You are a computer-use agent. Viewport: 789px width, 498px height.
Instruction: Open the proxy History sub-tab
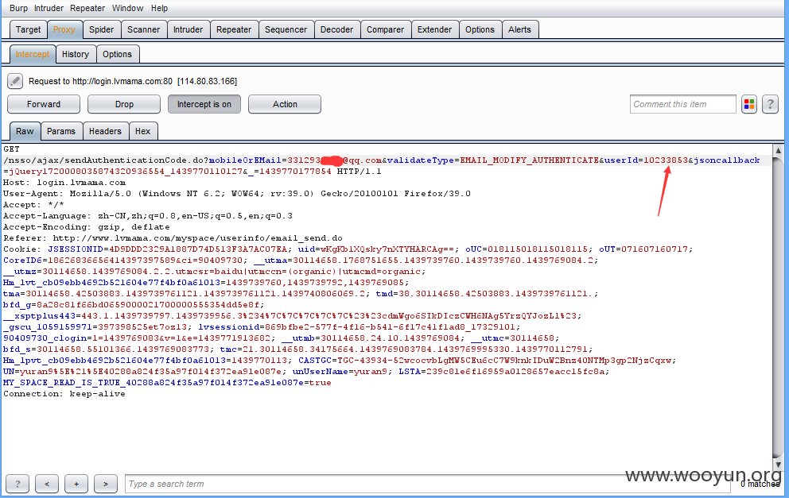76,54
